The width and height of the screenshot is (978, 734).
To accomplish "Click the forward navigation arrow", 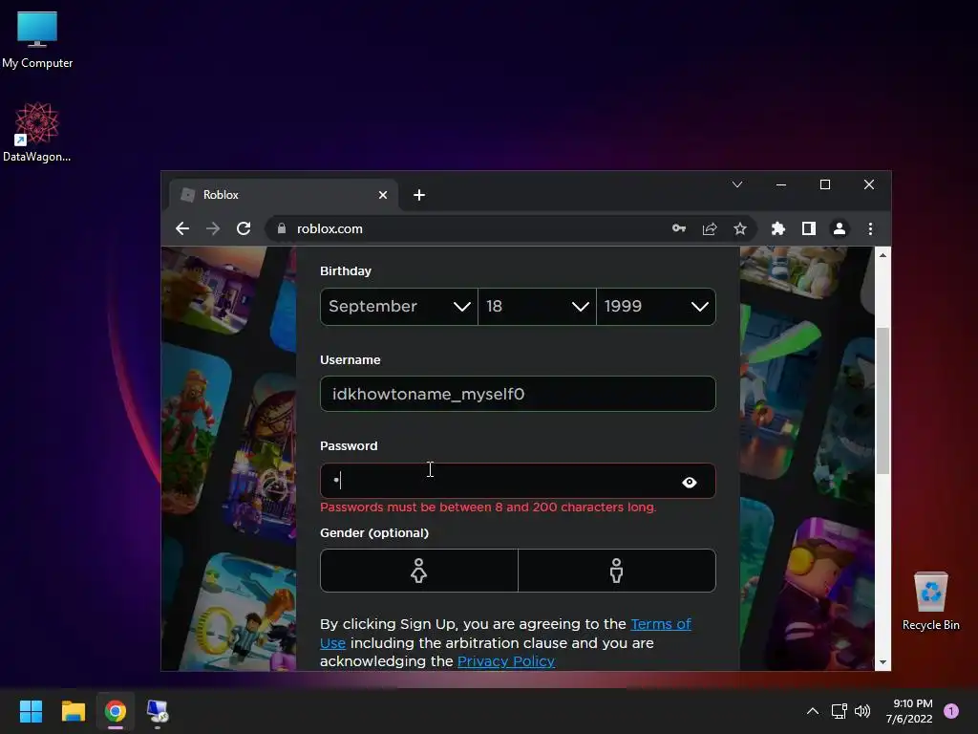I will [x=213, y=229].
